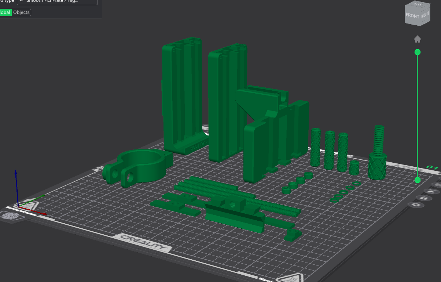Switch to the Global settings tab
This screenshot has height=282, width=441.
[x=5, y=12]
